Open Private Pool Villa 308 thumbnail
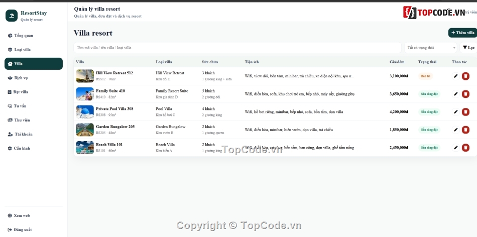This screenshot has height=237, width=477. tap(85, 112)
